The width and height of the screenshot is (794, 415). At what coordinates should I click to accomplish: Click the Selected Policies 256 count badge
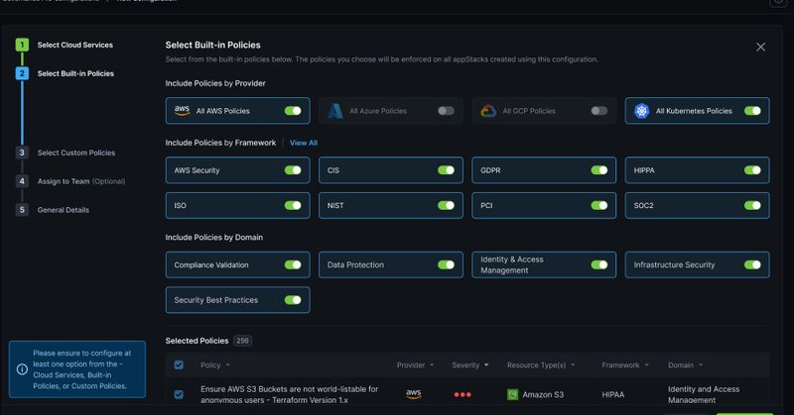coord(242,341)
